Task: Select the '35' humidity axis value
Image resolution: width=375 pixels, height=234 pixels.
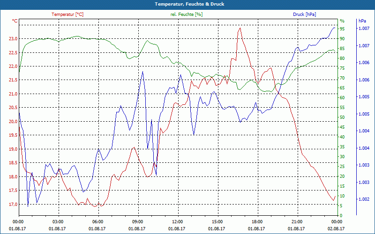Action: (x=342, y=147)
